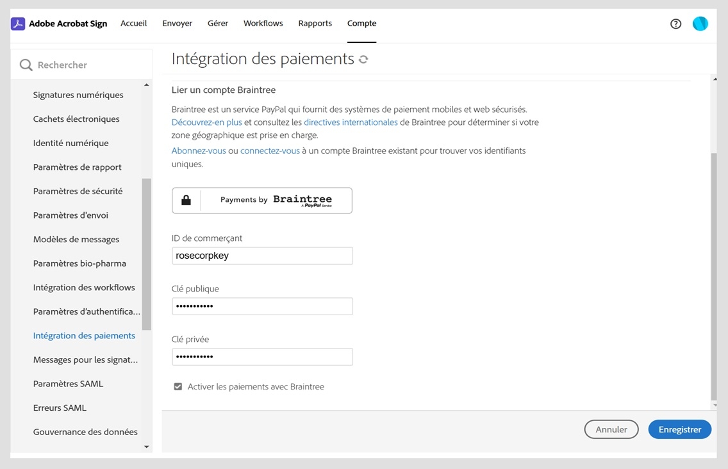Screen dimensions: 728x469
Task: Select Paramètres SAML in the sidebar
Action: coord(68,383)
